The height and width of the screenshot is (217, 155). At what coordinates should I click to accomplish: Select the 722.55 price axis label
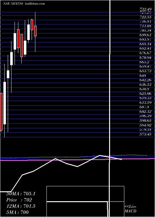[146, 17]
